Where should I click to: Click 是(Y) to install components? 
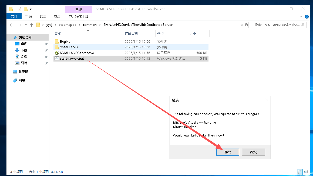coord(227,152)
